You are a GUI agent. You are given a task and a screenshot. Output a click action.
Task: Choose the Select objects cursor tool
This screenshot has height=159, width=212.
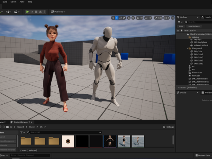113,18
